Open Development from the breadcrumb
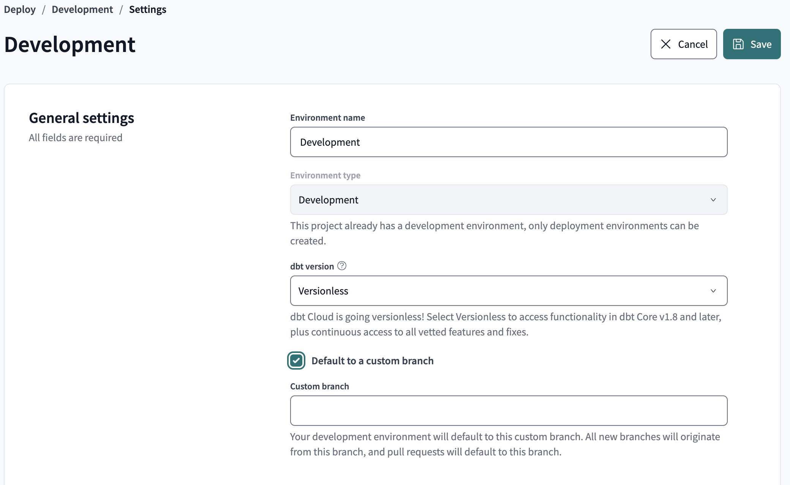The height and width of the screenshot is (485, 790). [x=82, y=9]
